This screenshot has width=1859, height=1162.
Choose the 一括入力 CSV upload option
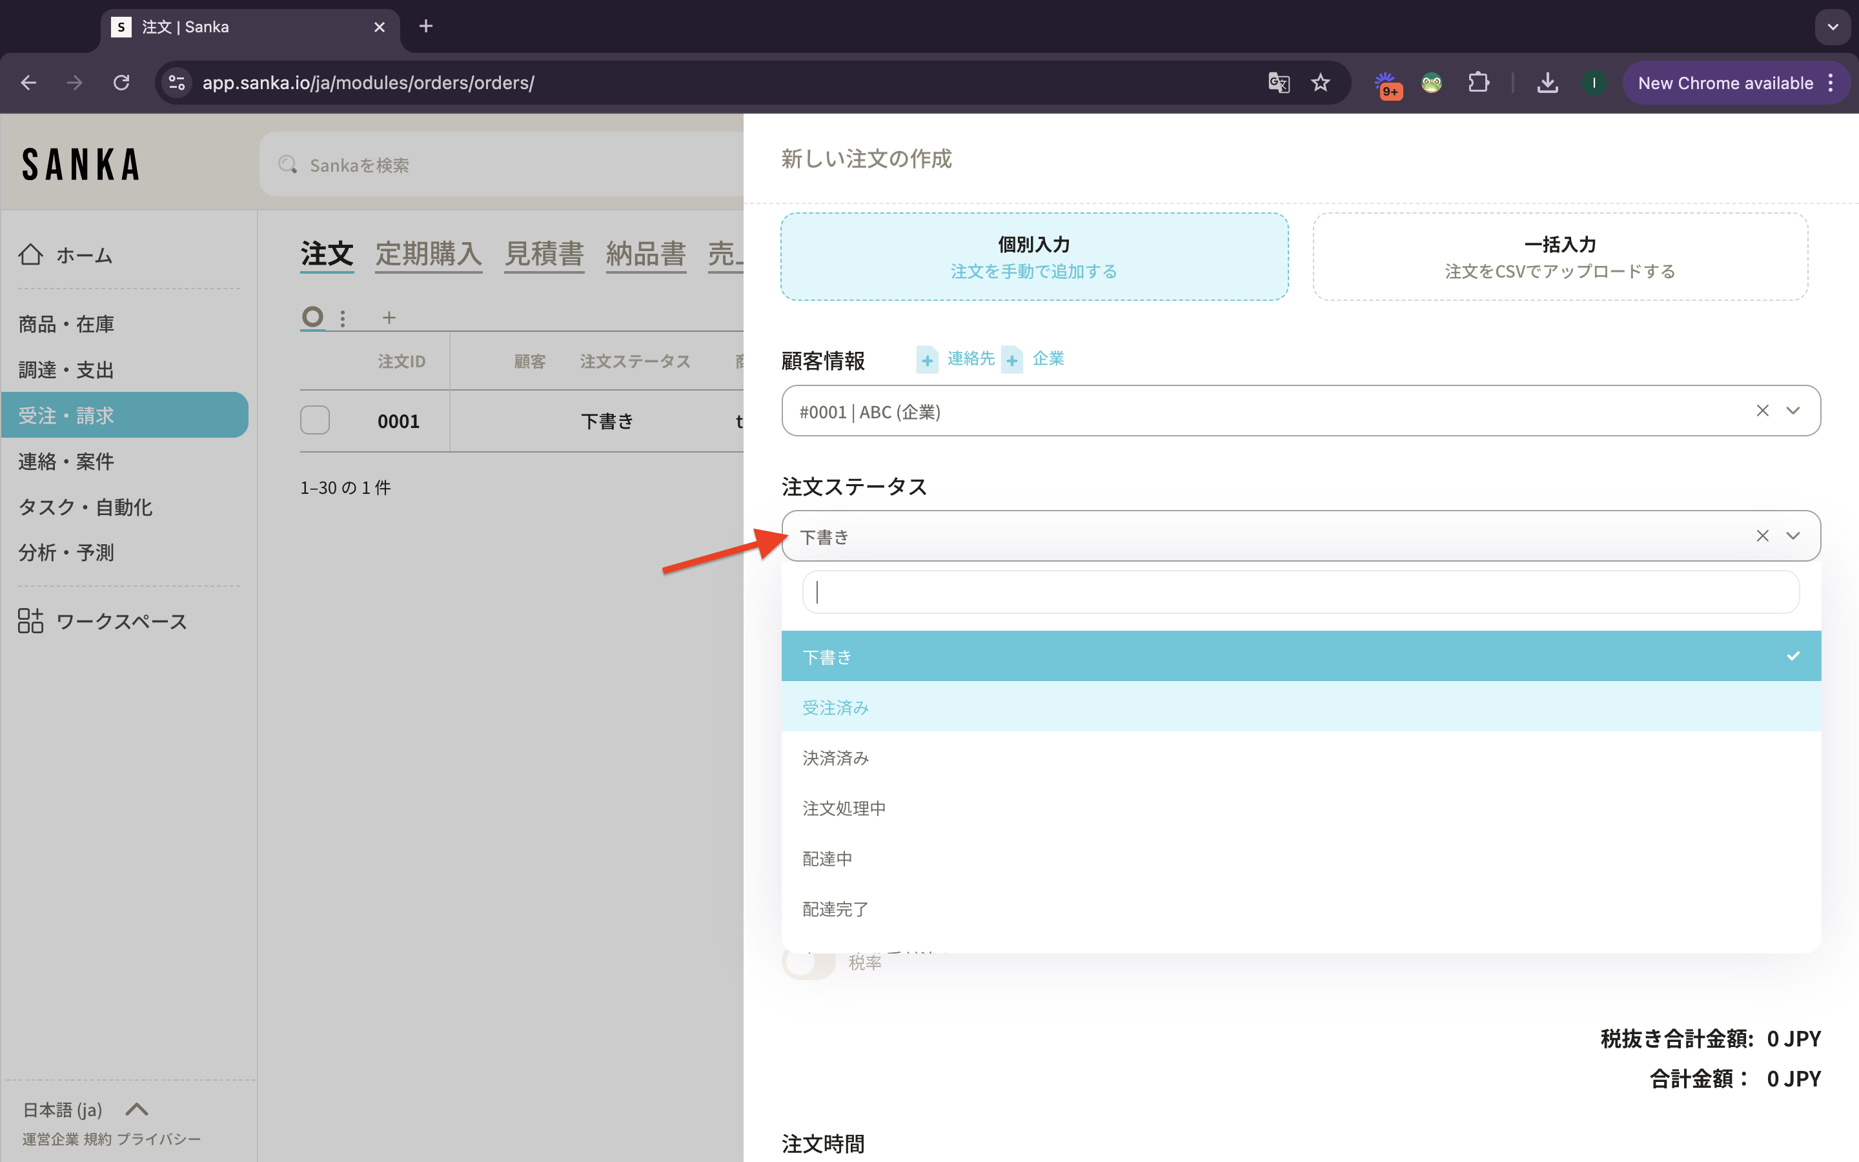click(x=1559, y=257)
